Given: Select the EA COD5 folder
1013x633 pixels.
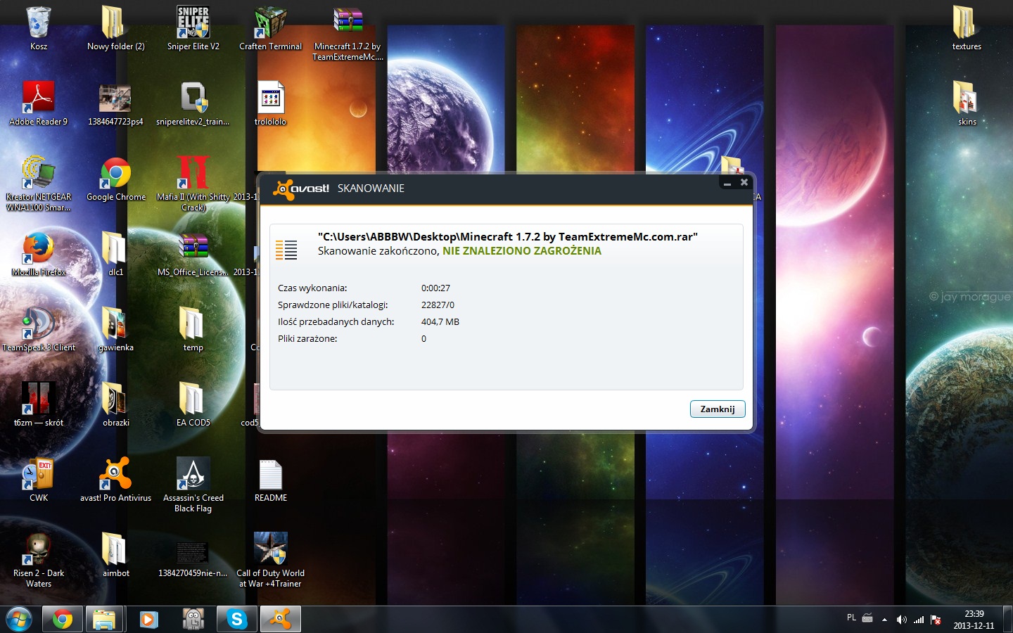Looking at the screenshot, I should click(193, 405).
